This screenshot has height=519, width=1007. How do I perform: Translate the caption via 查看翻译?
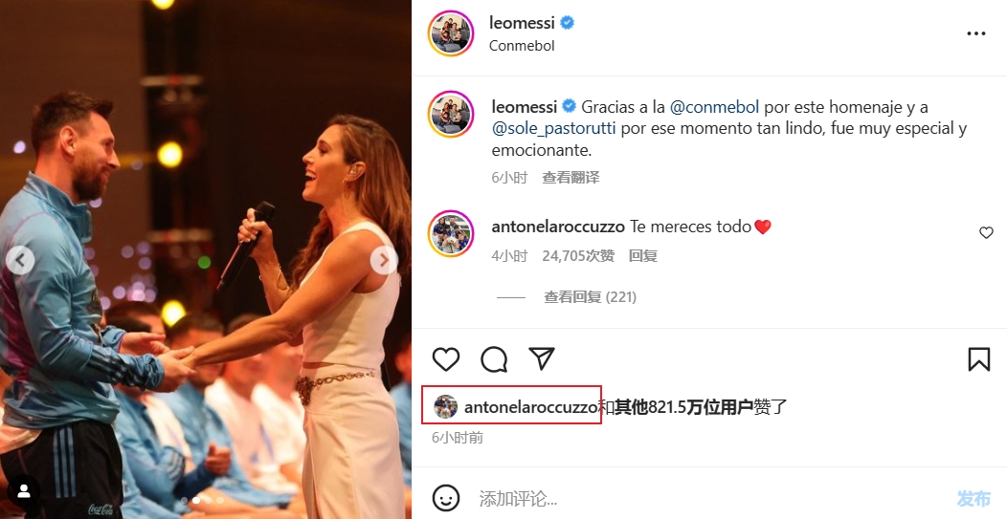571,178
